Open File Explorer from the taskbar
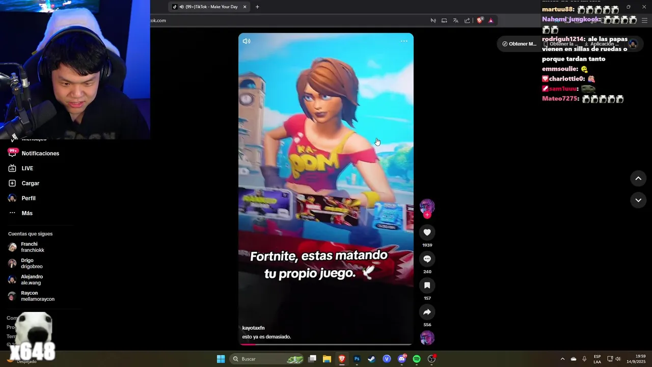This screenshot has width=652, height=367. pyautogui.click(x=327, y=359)
